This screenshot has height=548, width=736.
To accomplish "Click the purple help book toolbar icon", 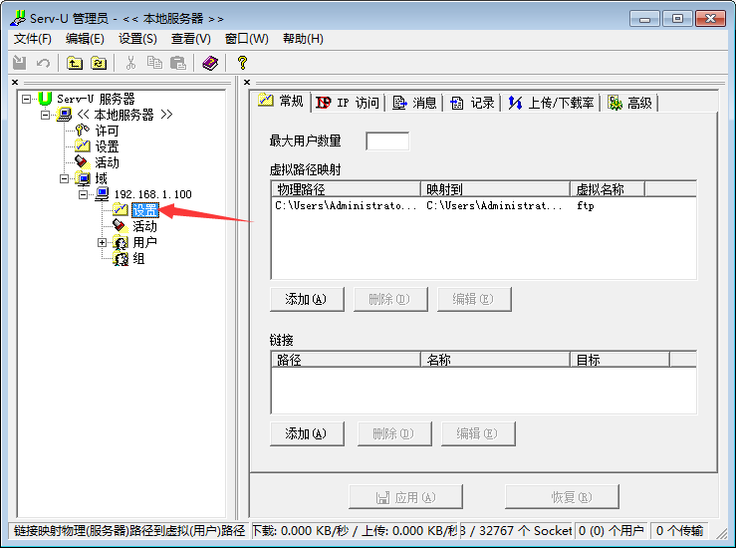I will (x=210, y=63).
